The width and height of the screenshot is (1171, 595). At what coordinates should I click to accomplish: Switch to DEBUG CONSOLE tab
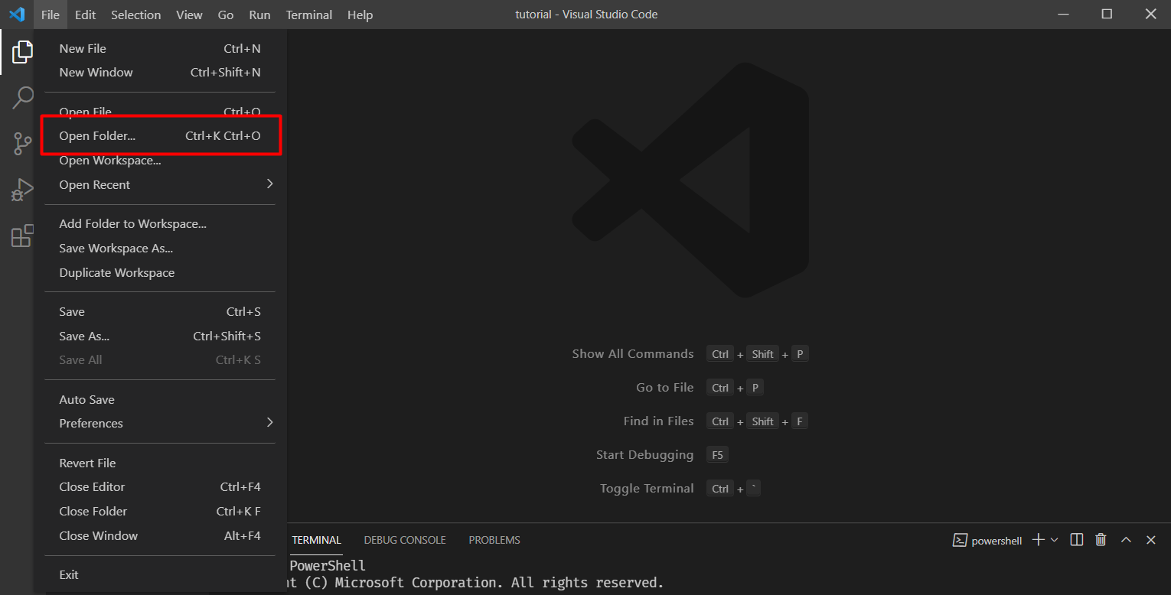(405, 540)
